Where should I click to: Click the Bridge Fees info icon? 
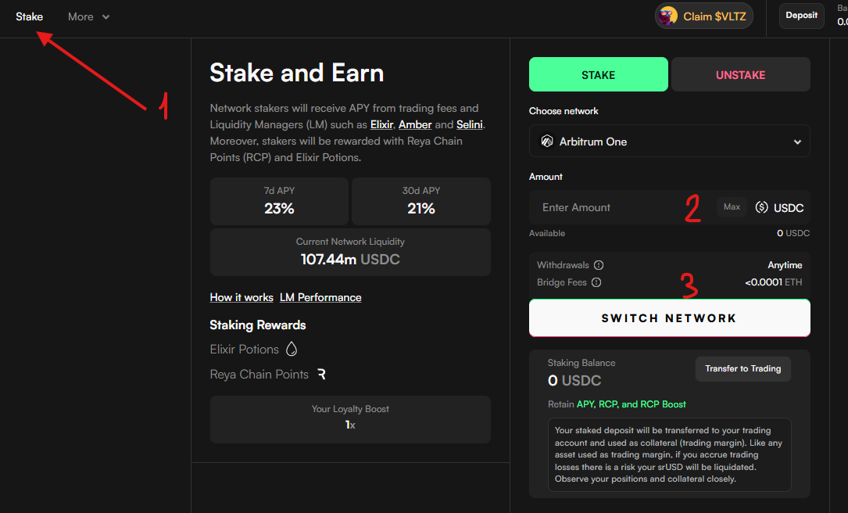click(x=596, y=282)
